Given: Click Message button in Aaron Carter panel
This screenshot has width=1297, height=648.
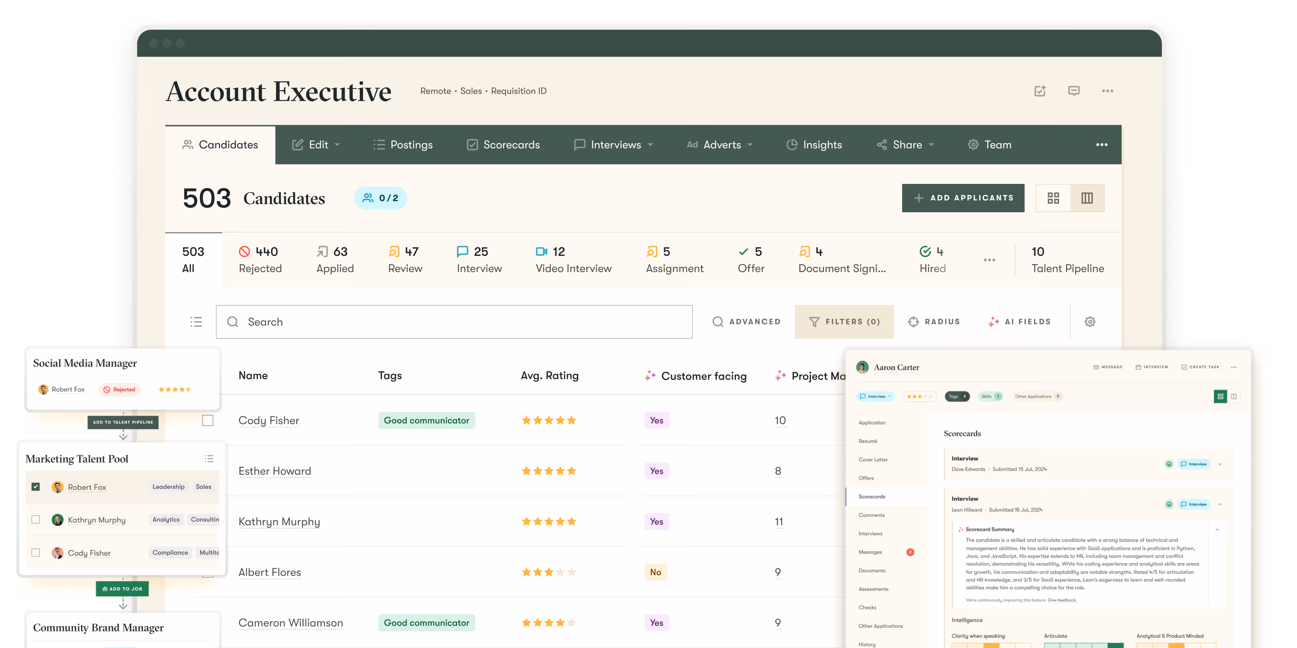Looking at the screenshot, I should coord(1108,367).
